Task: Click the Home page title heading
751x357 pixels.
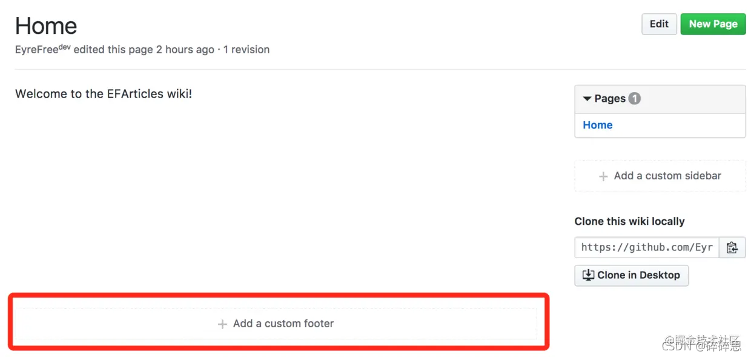Action: (x=45, y=25)
